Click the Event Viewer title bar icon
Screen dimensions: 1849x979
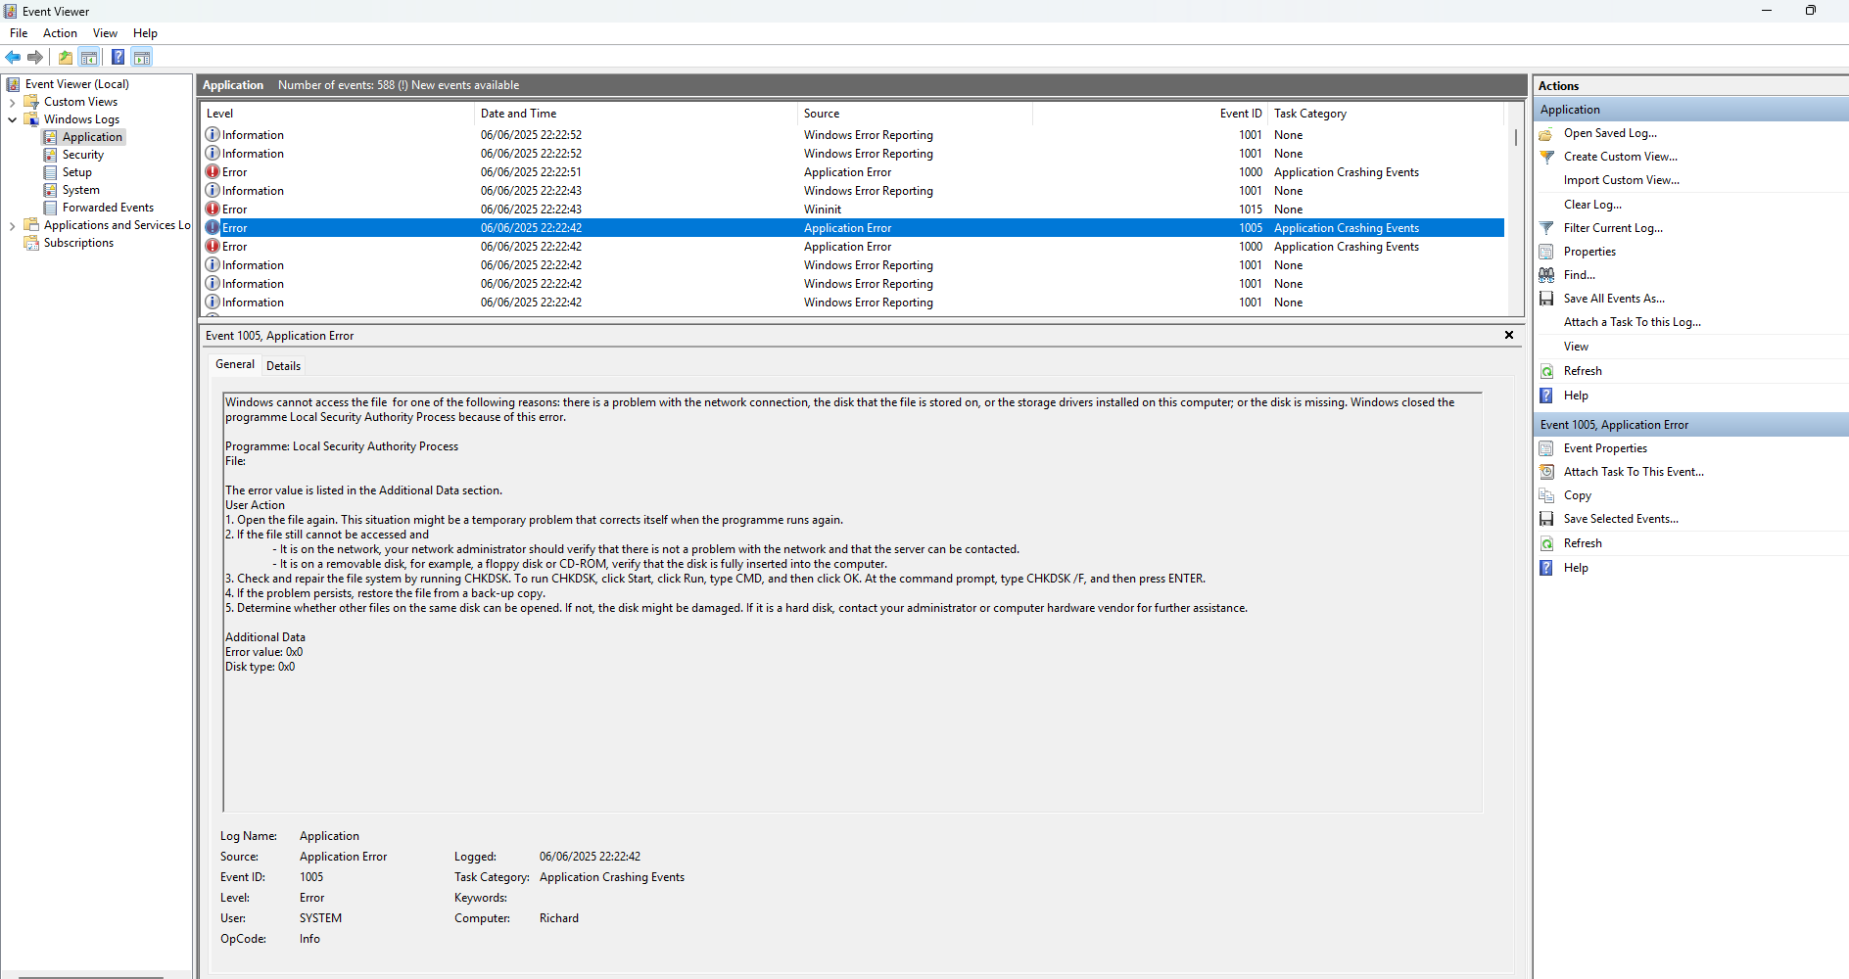(x=11, y=11)
